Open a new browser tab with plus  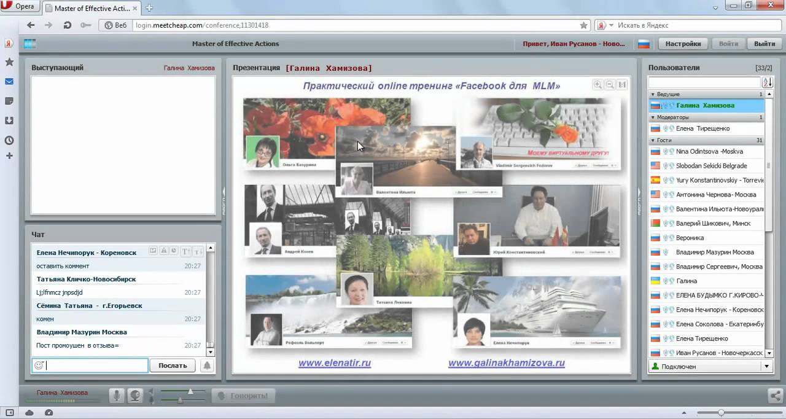pyautogui.click(x=149, y=8)
